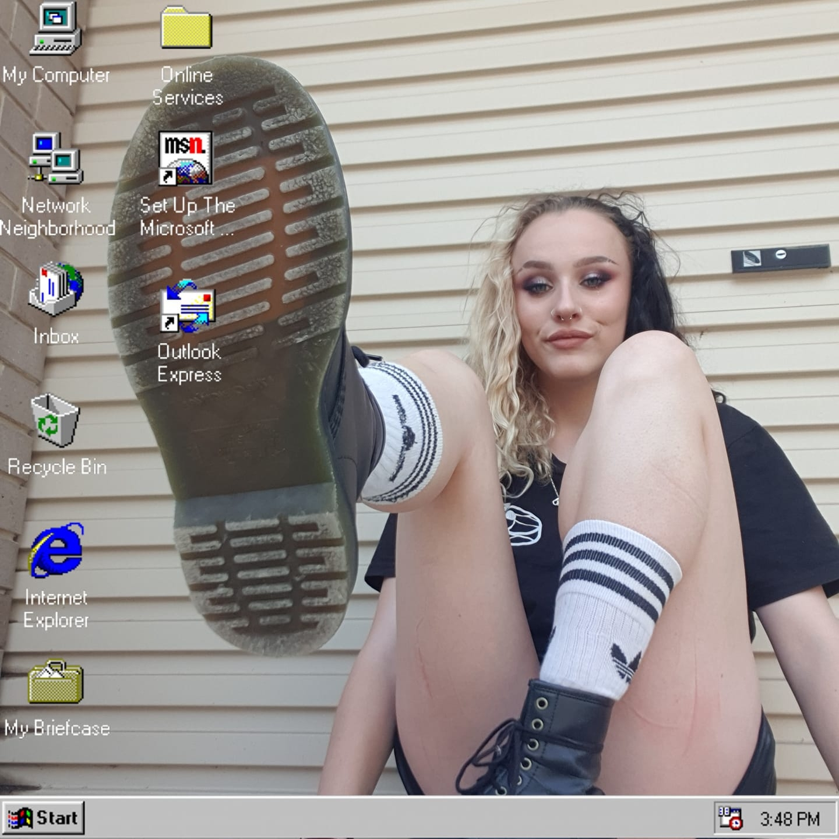Screen dimensions: 839x839
Task: Click the 3:48 PM taskbar clock
Action: coord(789,819)
